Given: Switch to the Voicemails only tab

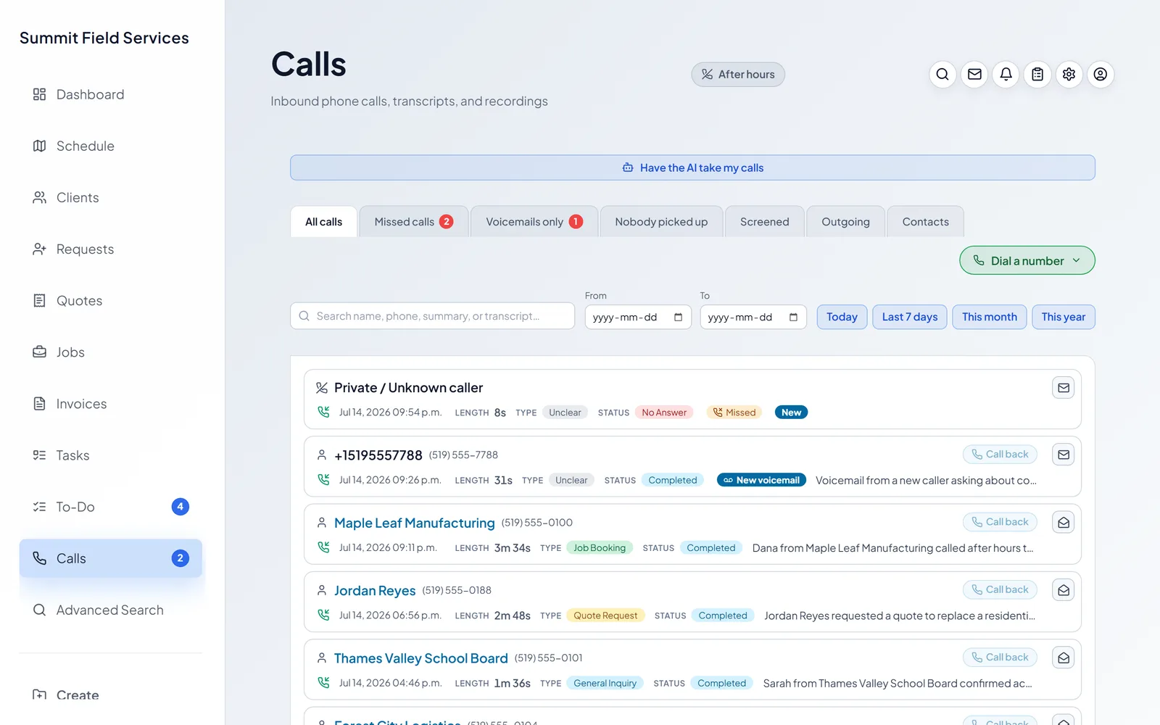Looking at the screenshot, I should pyautogui.click(x=534, y=222).
